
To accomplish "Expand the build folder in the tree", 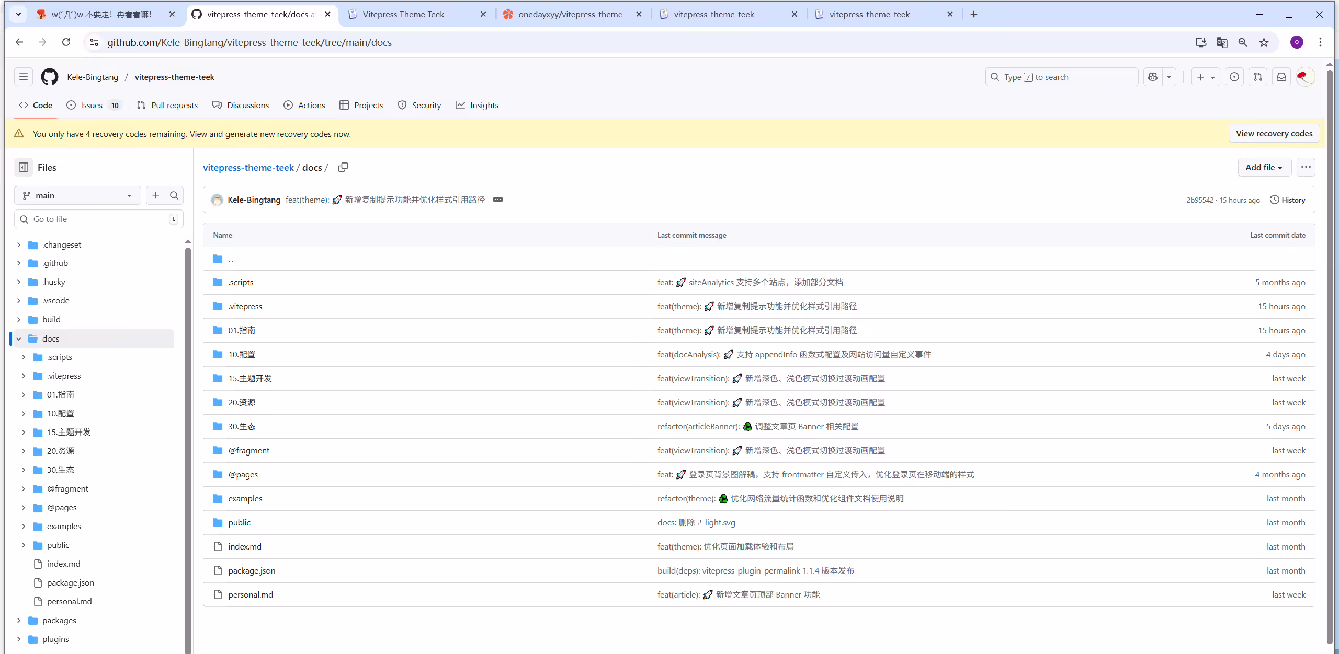I will 19,319.
